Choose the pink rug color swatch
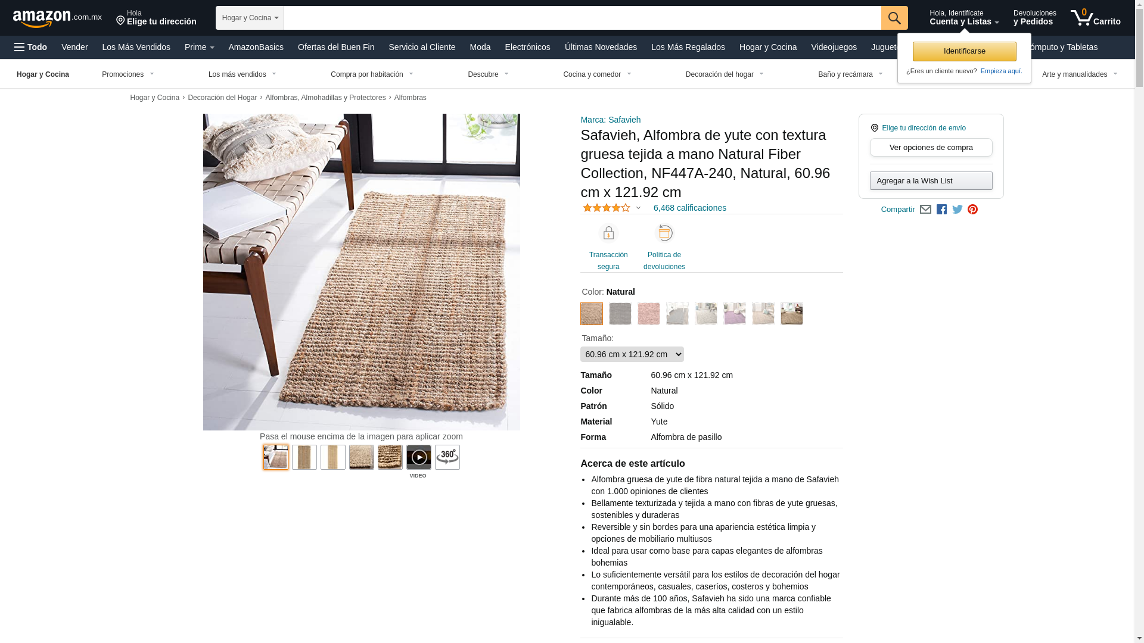 coord(649,314)
